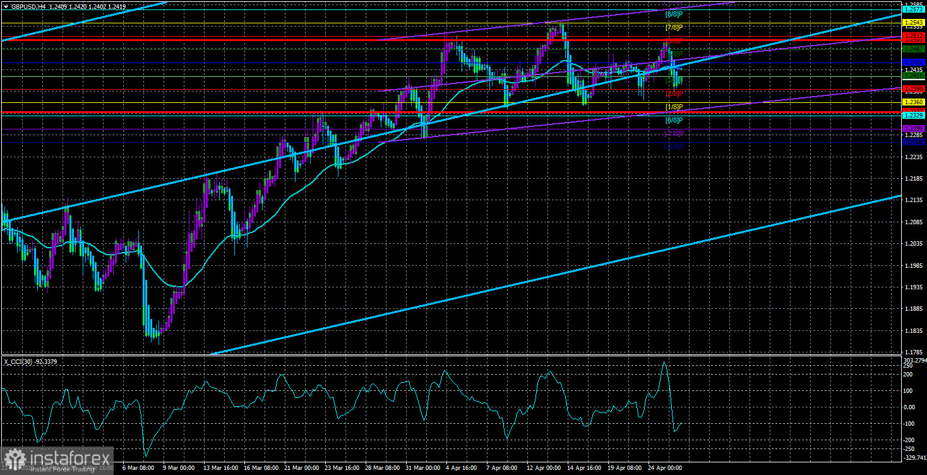
Task: Select the 1.2299 purple price label
Action: [914, 128]
